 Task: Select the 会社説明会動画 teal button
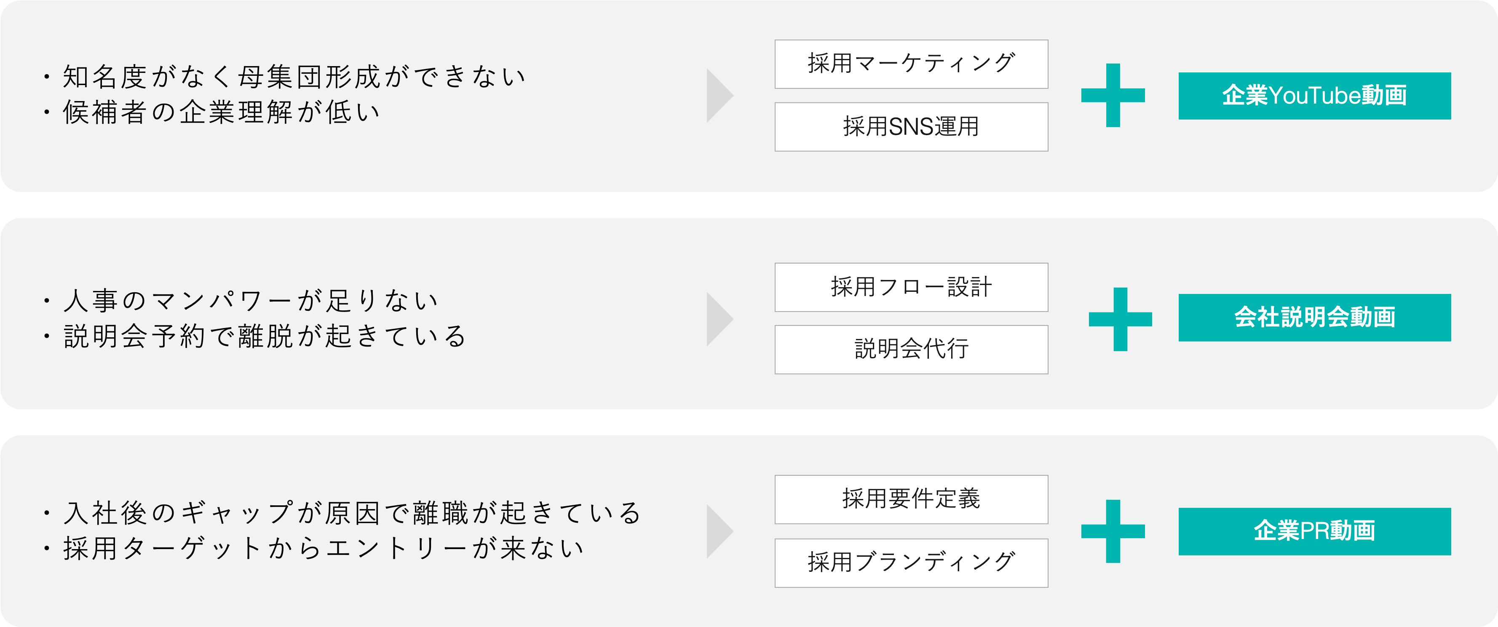[x=1314, y=317]
